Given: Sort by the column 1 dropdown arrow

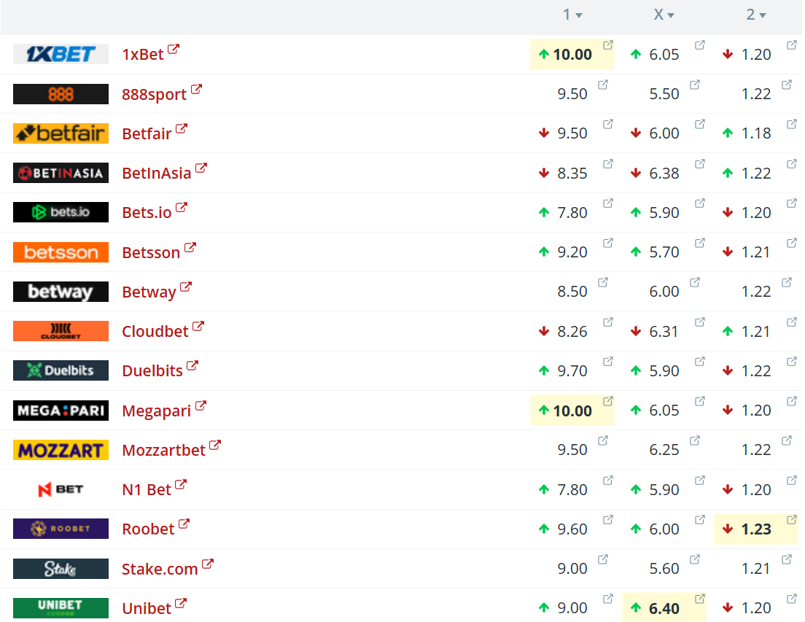Looking at the screenshot, I should coord(579,15).
